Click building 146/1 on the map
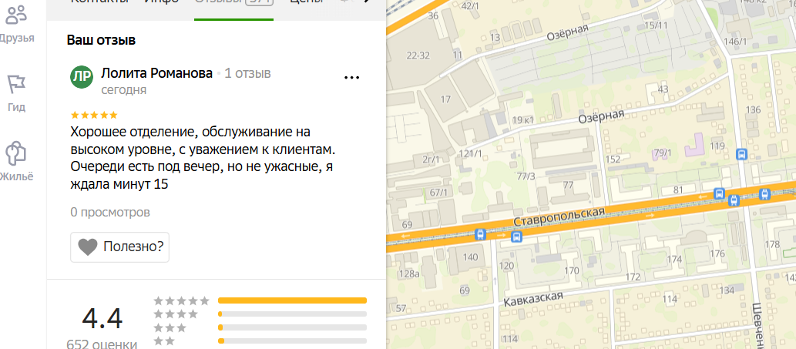 coord(735,41)
